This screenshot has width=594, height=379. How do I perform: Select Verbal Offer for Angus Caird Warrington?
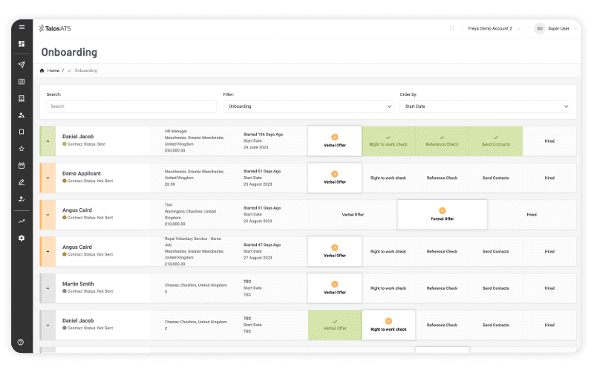coord(353,215)
